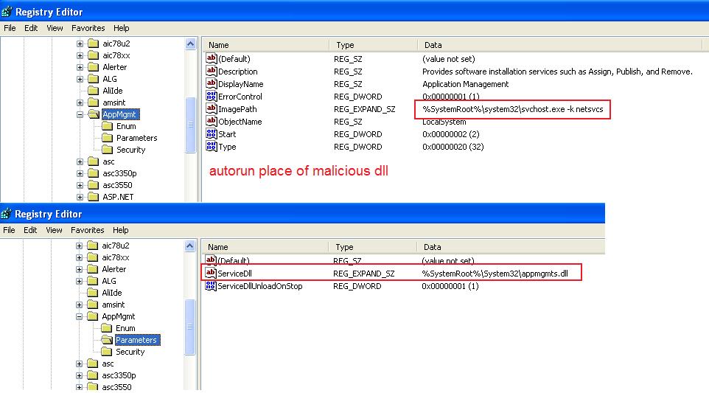Expand Alerter key in top window
The image size is (709, 393).
tap(80, 67)
